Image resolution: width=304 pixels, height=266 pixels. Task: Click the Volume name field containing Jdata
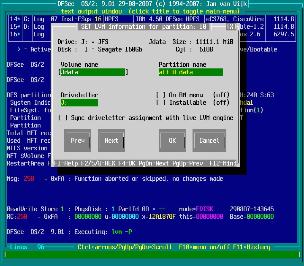click(93, 72)
